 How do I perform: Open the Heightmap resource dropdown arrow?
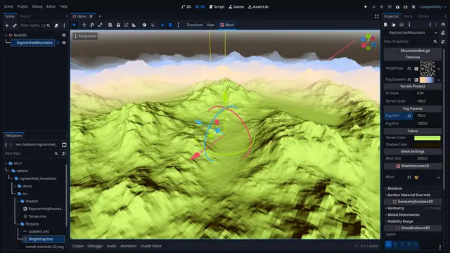tap(439, 69)
